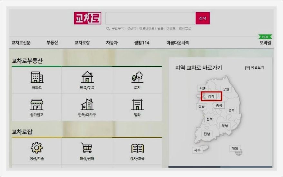This screenshot has width=283, height=177.
Task: Click the red 검색 search button
Action: click(203, 18)
